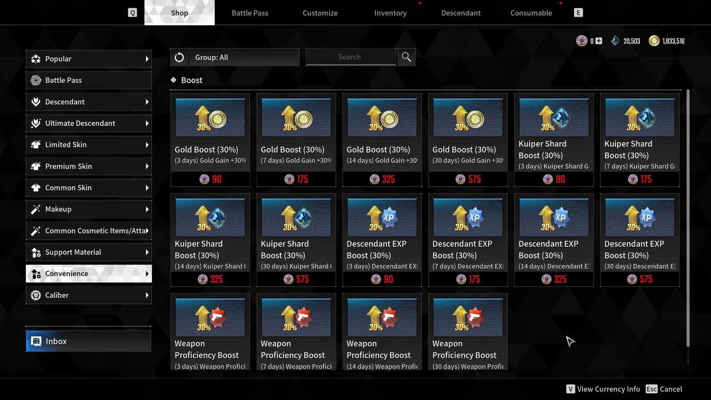711x400 pixels.
Task: Click View Currency Info
Action: (x=603, y=389)
